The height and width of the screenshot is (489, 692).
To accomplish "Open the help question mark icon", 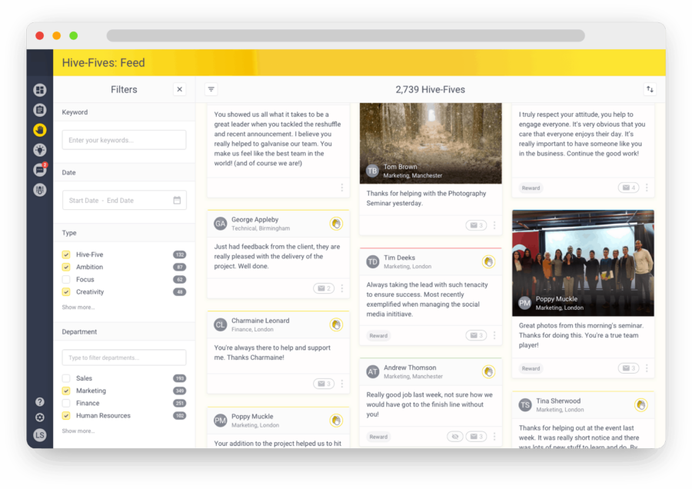I will point(40,401).
